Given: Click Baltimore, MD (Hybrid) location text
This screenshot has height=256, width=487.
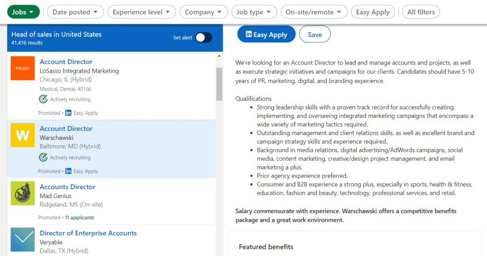Looking at the screenshot, I should 70,146.
